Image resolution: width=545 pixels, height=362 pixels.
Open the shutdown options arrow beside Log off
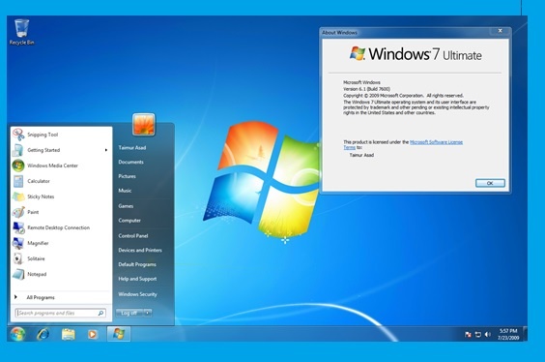tap(148, 313)
